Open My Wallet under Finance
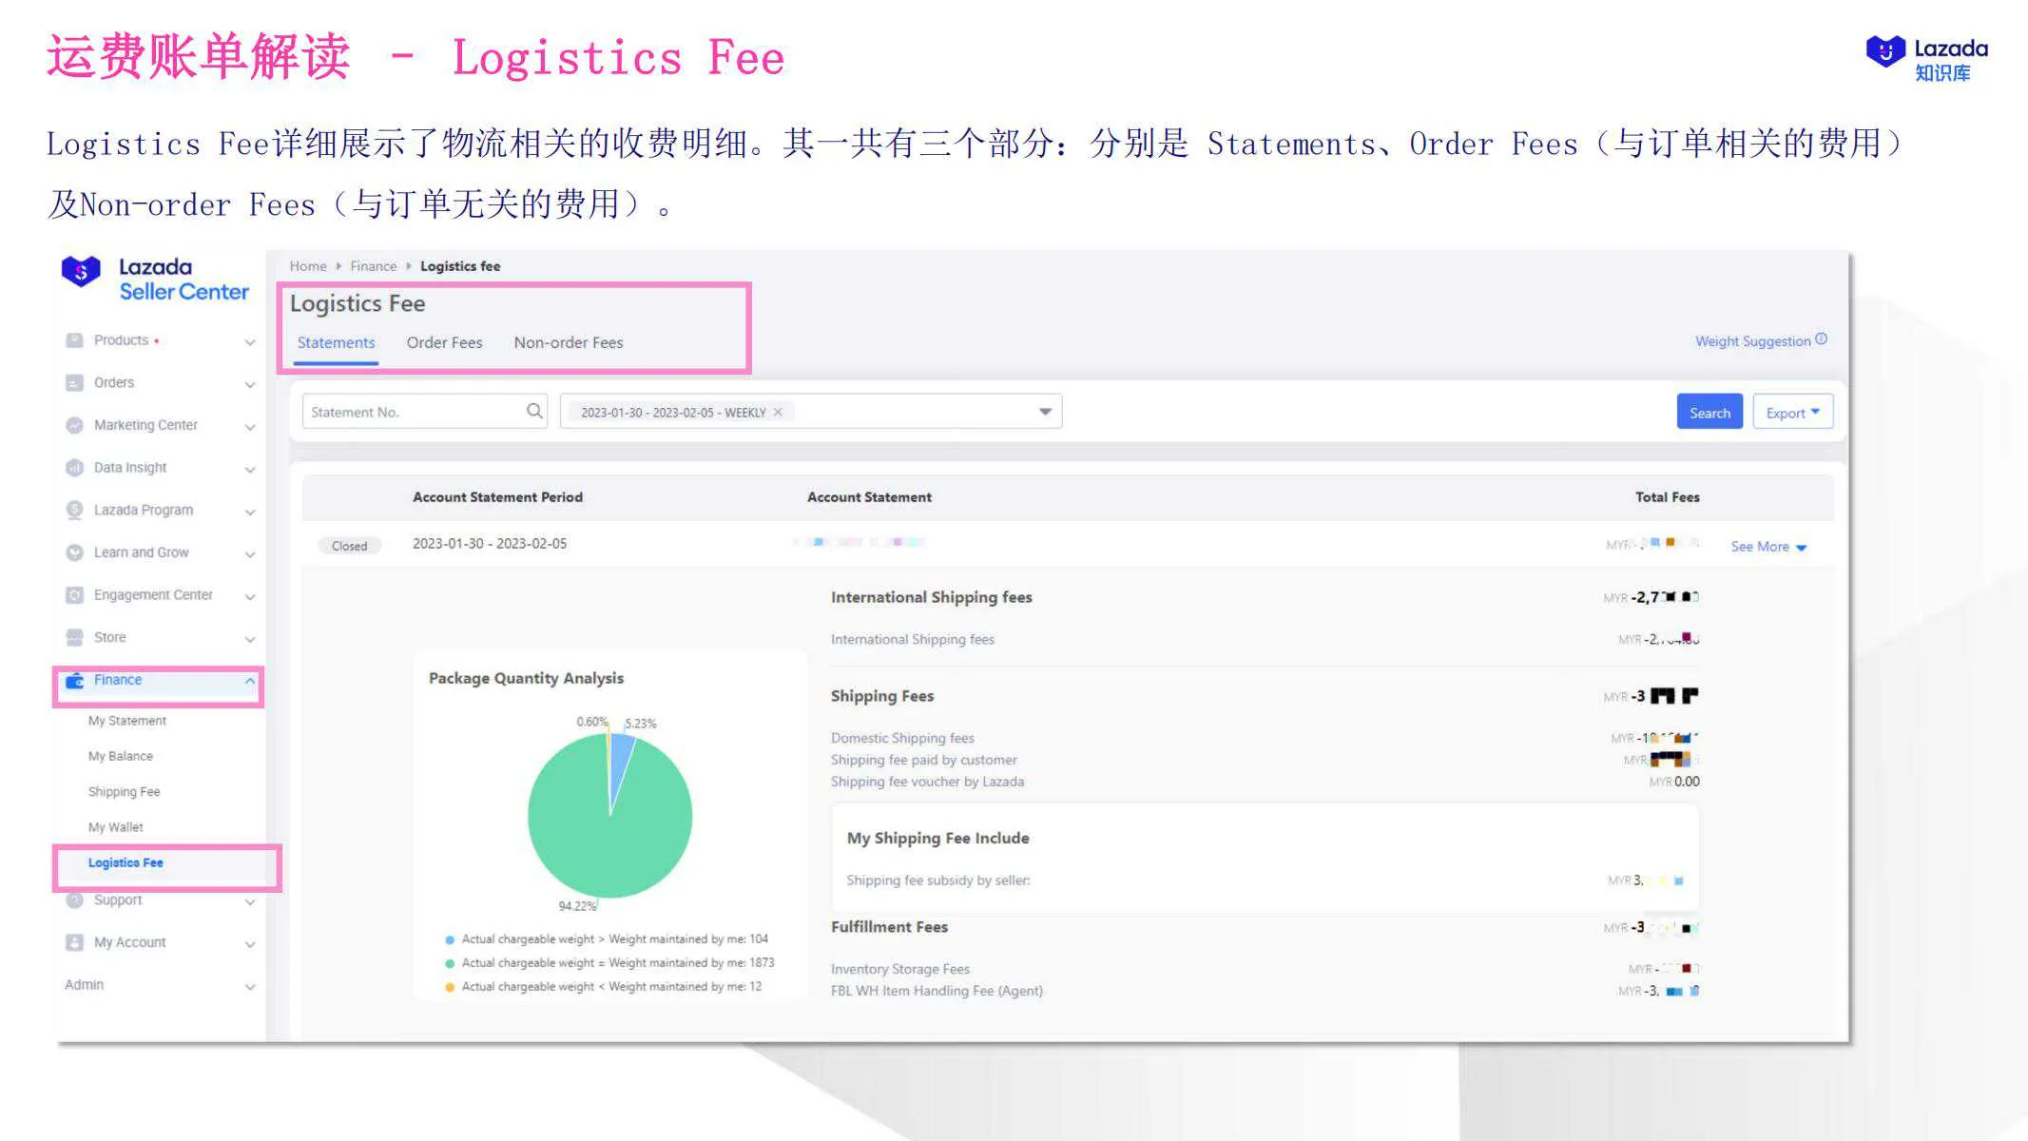 (x=115, y=826)
